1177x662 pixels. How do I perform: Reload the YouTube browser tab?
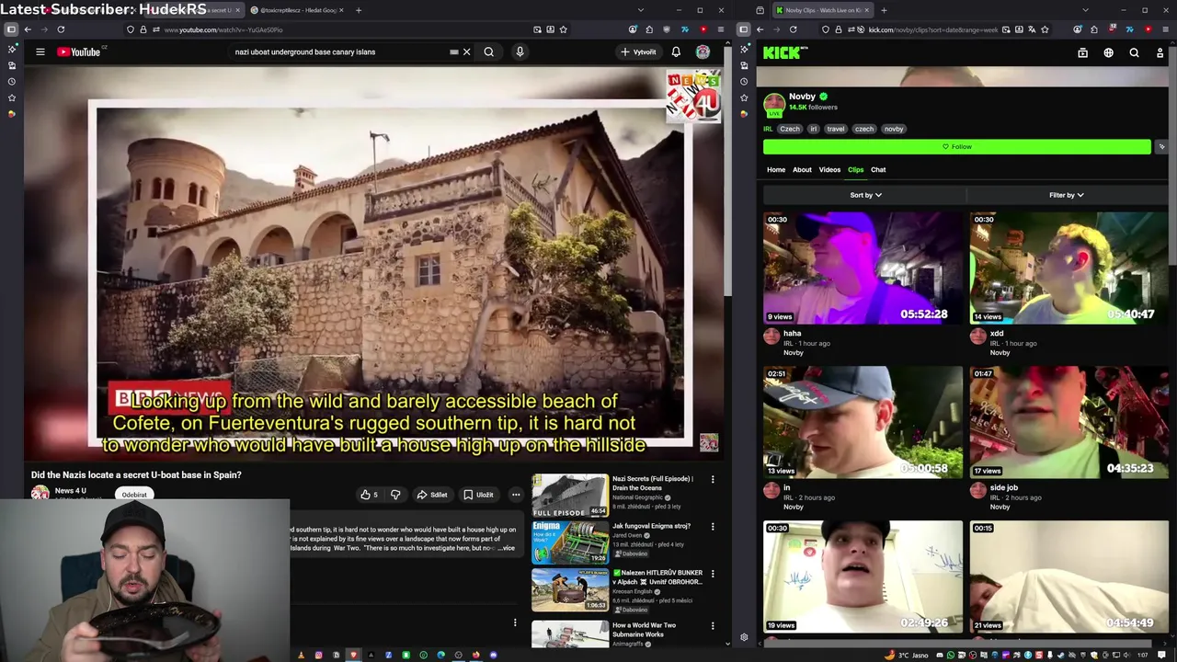61,29
